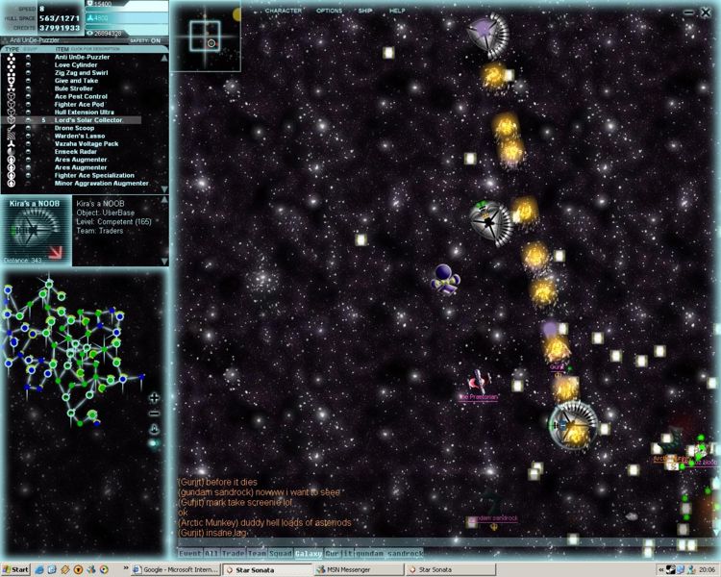Viewport: 721px width, 577px height.
Task: Click the shield energy bar showing 15400
Action: pyautogui.click(x=125, y=5)
